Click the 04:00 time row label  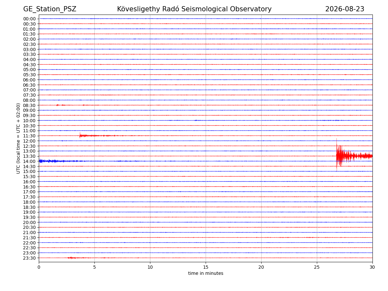click(x=29, y=59)
